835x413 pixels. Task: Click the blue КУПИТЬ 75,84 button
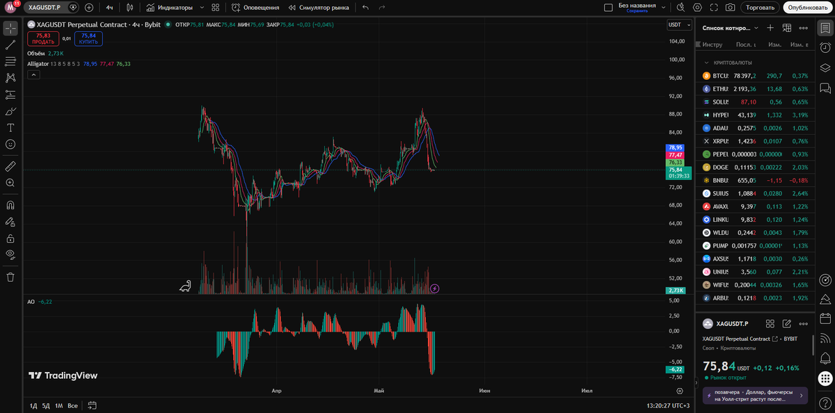coord(88,38)
